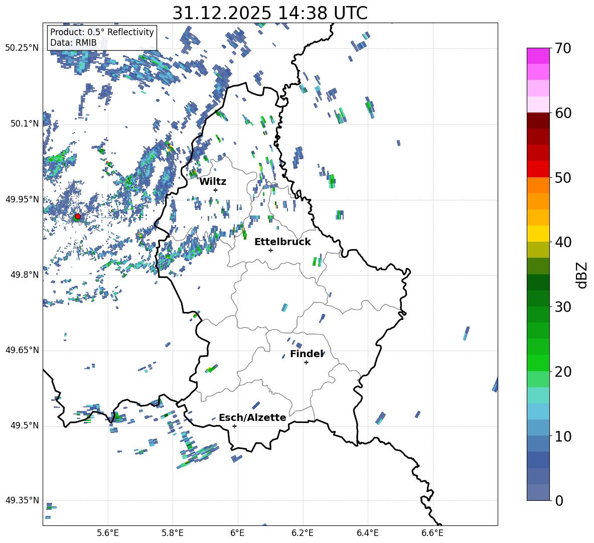Click the 49.35°N latitude label
The image size is (594, 543).
[x=22, y=500]
